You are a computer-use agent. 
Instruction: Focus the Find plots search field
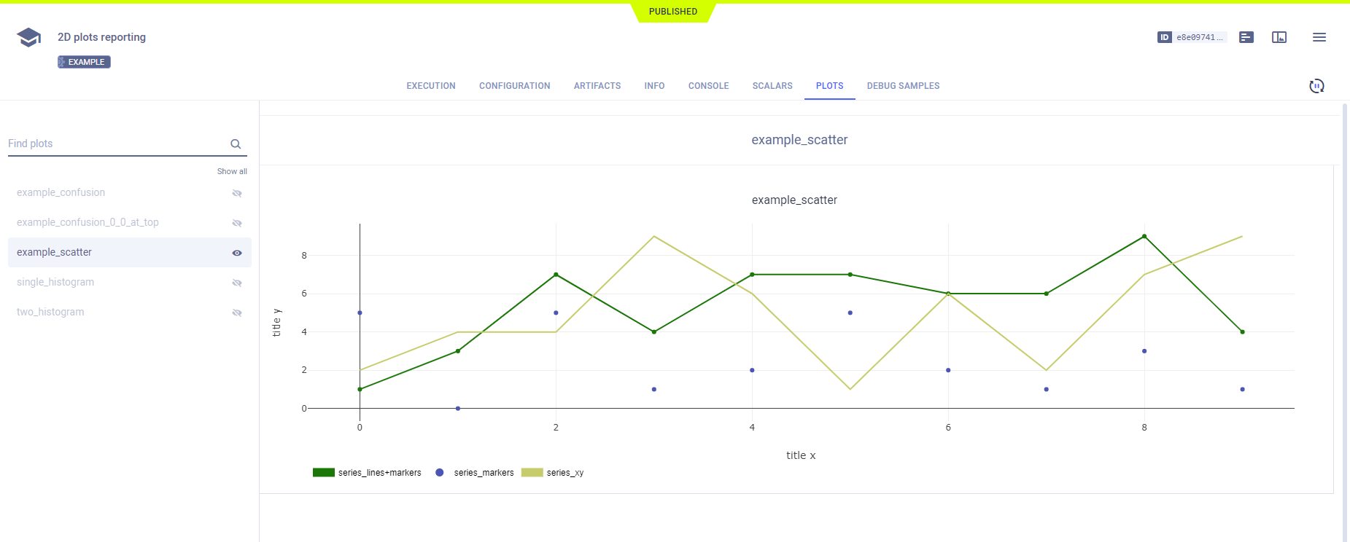pos(117,144)
